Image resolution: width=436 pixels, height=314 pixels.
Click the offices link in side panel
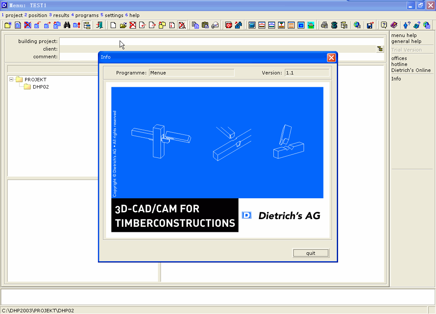coord(399,58)
